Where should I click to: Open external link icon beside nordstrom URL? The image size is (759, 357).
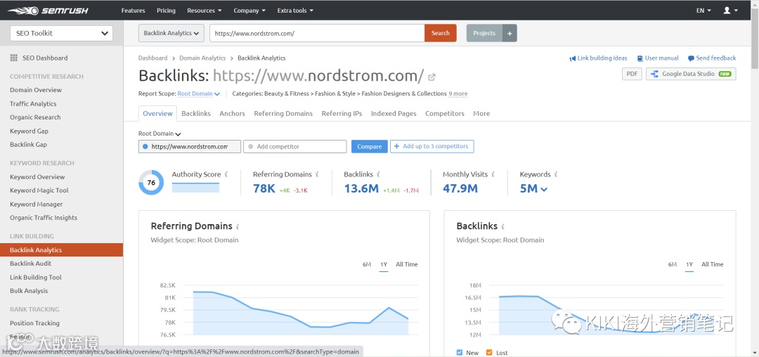click(432, 77)
